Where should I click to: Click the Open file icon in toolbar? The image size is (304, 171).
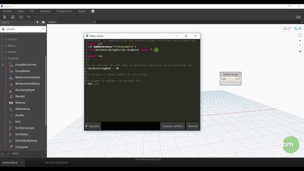[13, 17]
